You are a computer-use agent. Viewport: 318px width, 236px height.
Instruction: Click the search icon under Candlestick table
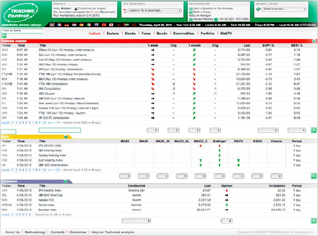click(x=313, y=221)
